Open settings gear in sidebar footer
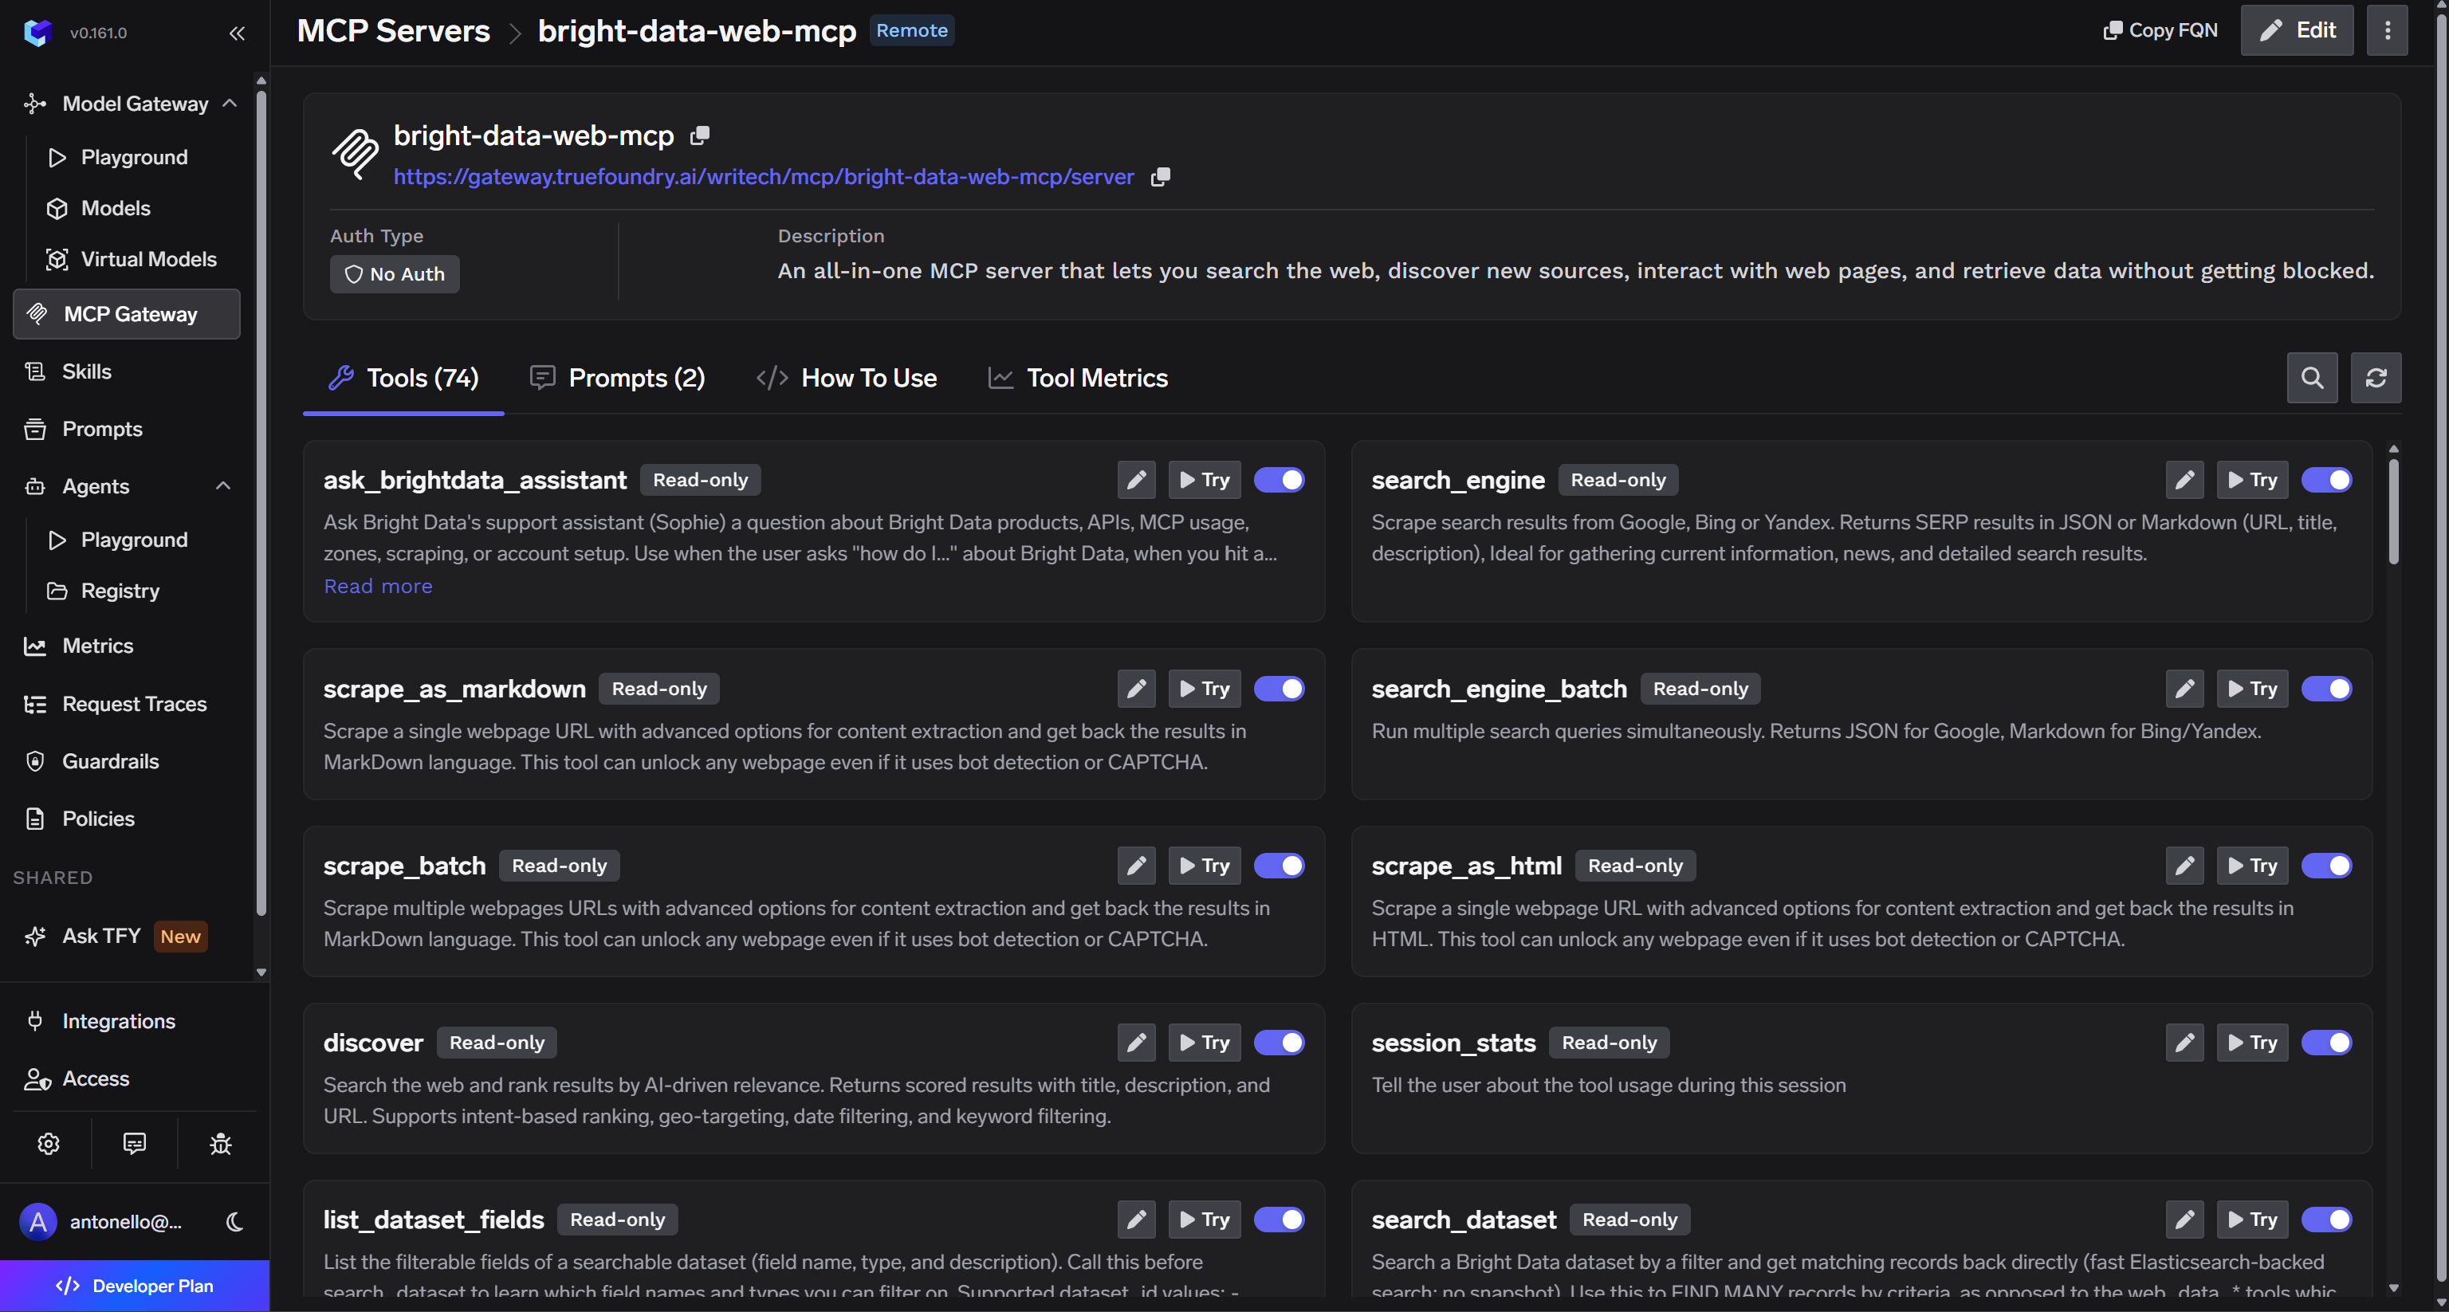2449x1312 pixels. point(49,1144)
